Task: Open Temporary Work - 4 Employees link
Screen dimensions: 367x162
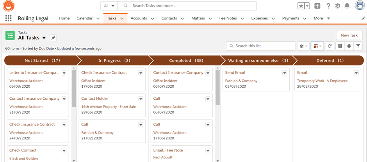Action: pyautogui.click(x=322, y=81)
